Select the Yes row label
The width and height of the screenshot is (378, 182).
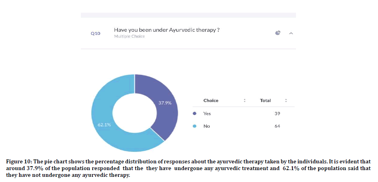tap(207, 114)
